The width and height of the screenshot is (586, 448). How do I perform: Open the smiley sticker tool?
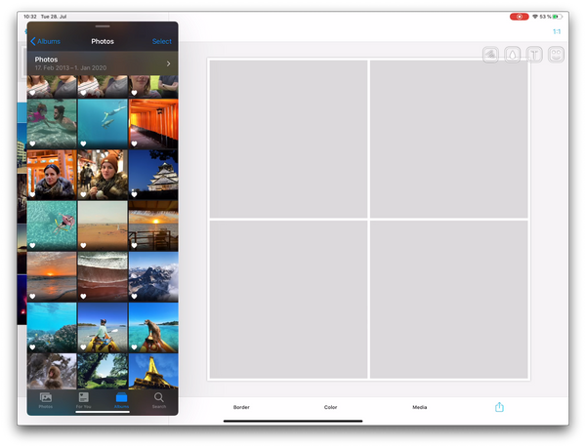click(557, 55)
